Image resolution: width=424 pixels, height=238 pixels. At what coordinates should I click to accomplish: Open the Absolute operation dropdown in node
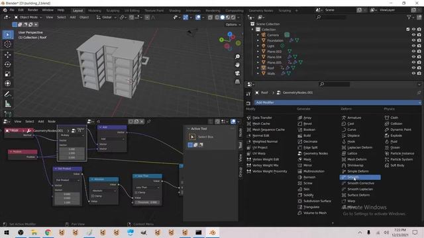click(x=104, y=190)
